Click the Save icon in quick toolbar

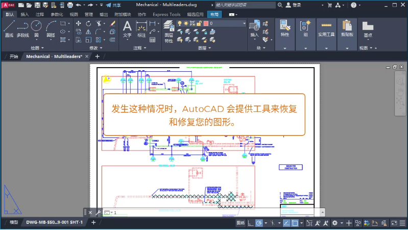37,5
